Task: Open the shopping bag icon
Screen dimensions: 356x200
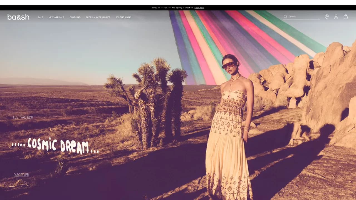Action: 346,17
